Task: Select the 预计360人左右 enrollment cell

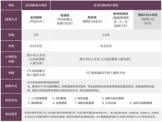Action: coord(106,59)
